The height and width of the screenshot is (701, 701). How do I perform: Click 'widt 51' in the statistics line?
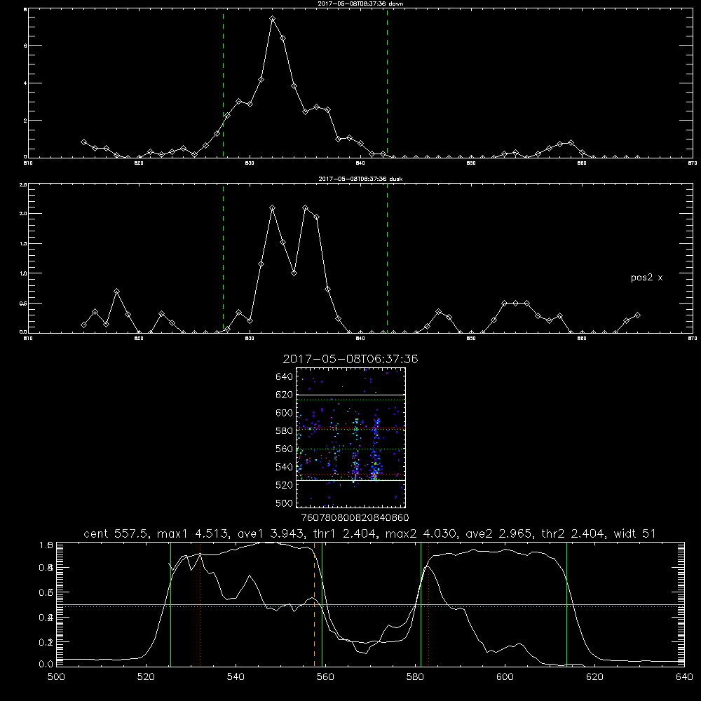pos(634,533)
